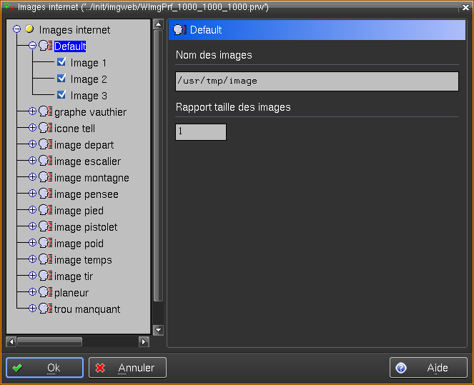Click the icon next to 'image pistolet'

point(46,227)
